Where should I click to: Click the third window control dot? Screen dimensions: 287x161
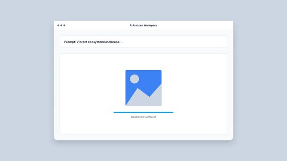(x=64, y=25)
